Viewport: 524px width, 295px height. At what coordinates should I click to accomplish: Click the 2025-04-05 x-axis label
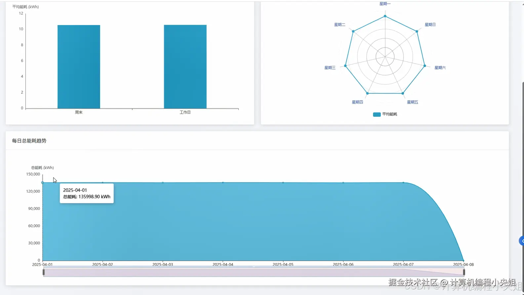283,265
